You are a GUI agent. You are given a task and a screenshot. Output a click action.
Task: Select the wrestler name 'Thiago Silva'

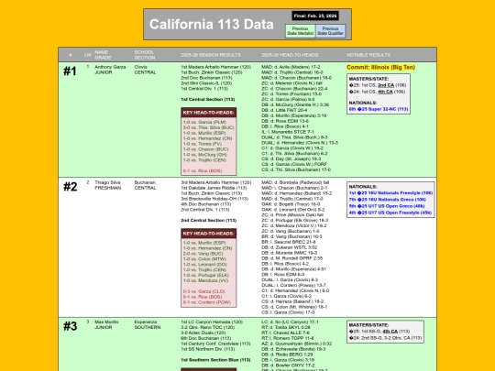(107, 182)
